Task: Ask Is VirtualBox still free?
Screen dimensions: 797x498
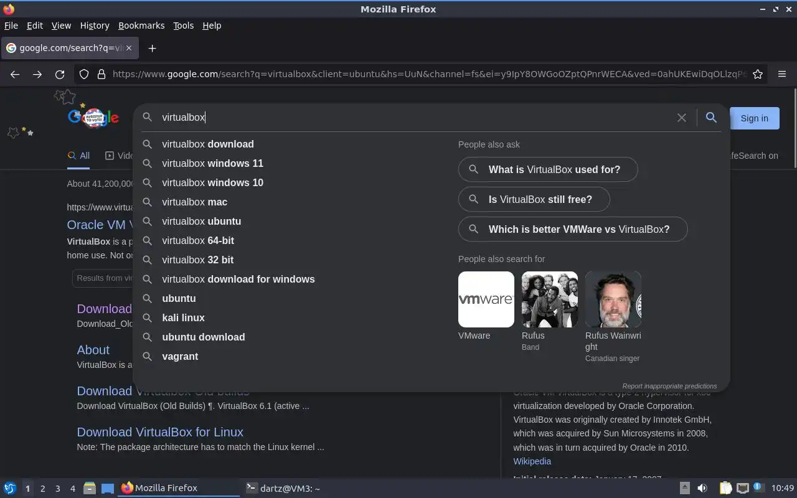Action: coord(534,199)
